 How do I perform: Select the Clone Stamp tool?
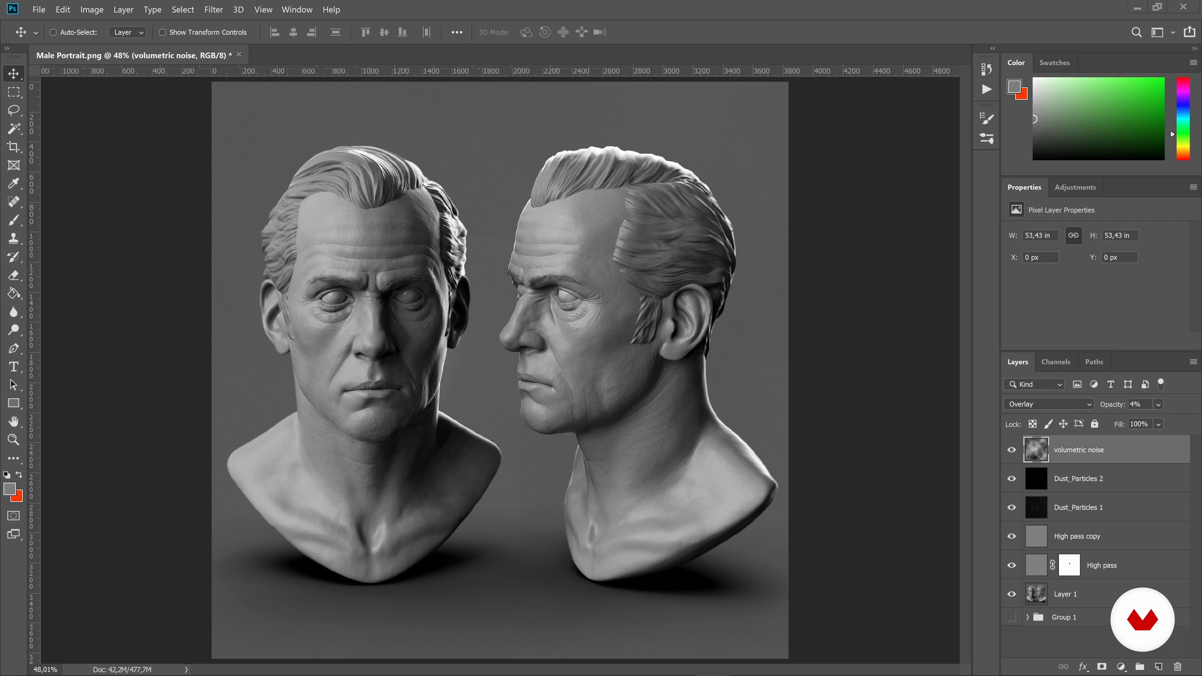pos(13,238)
